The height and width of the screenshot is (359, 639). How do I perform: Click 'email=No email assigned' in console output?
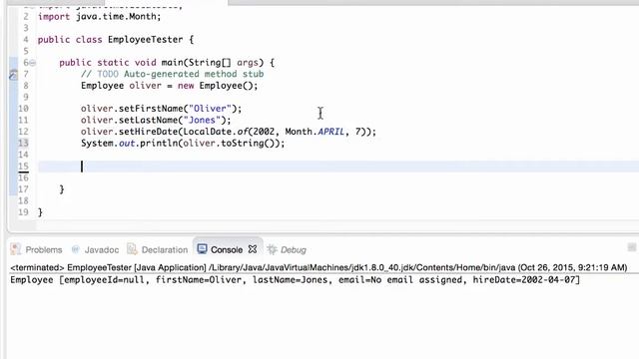(400, 280)
